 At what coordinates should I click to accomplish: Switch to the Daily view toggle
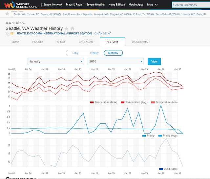coord(75,53)
